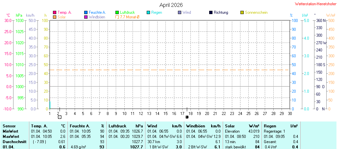The width and height of the screenshot is (347, 149).
Task: Click the Windböen column header in the table
Action: pos(196,126)
